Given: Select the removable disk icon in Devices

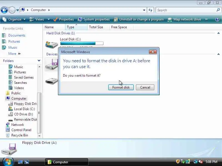Looking at the screenshot, I should click(x=52, y=81).
